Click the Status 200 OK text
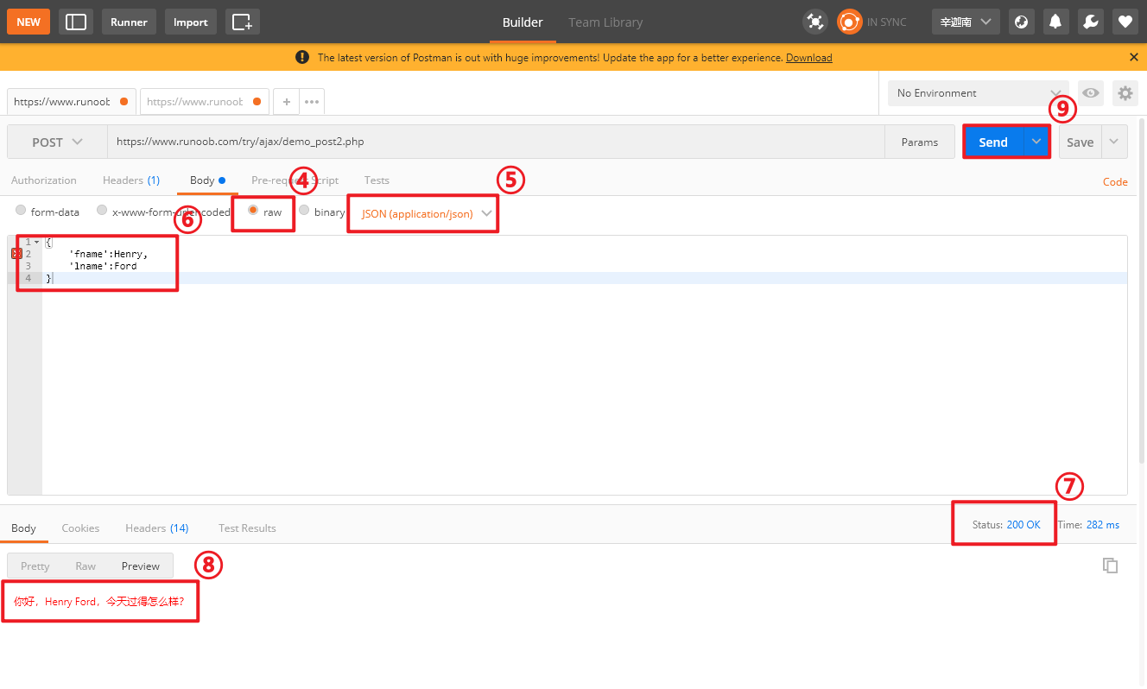This screenshot has height=689, width=1147. coord(1006,525)
